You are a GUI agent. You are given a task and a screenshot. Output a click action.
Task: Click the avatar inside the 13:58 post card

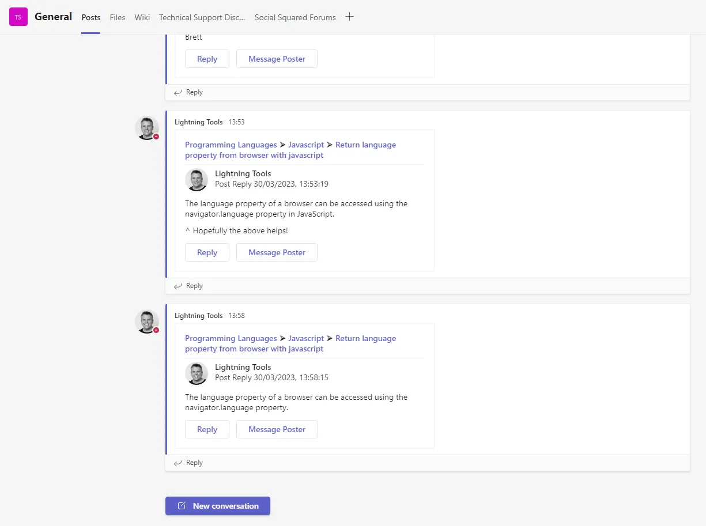click(197, 373)
